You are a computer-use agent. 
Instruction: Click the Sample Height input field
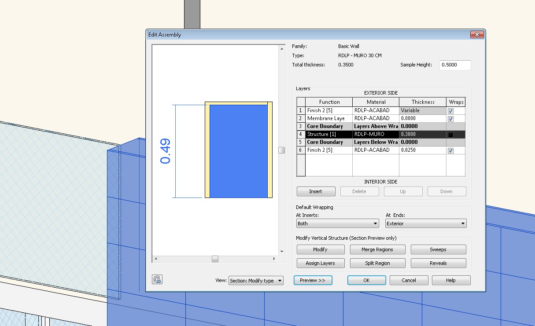pyautogui.click(x=455, y=65)
